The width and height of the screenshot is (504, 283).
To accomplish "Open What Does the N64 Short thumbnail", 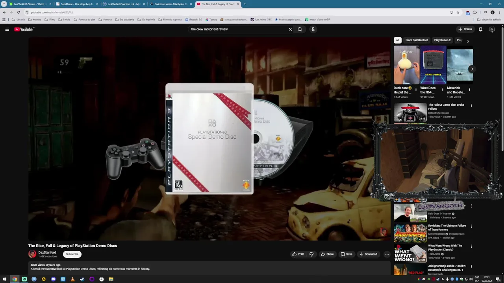I will point(433,65).
